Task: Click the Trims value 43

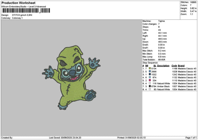Action: pyautogui.click(x=159, y=30)
